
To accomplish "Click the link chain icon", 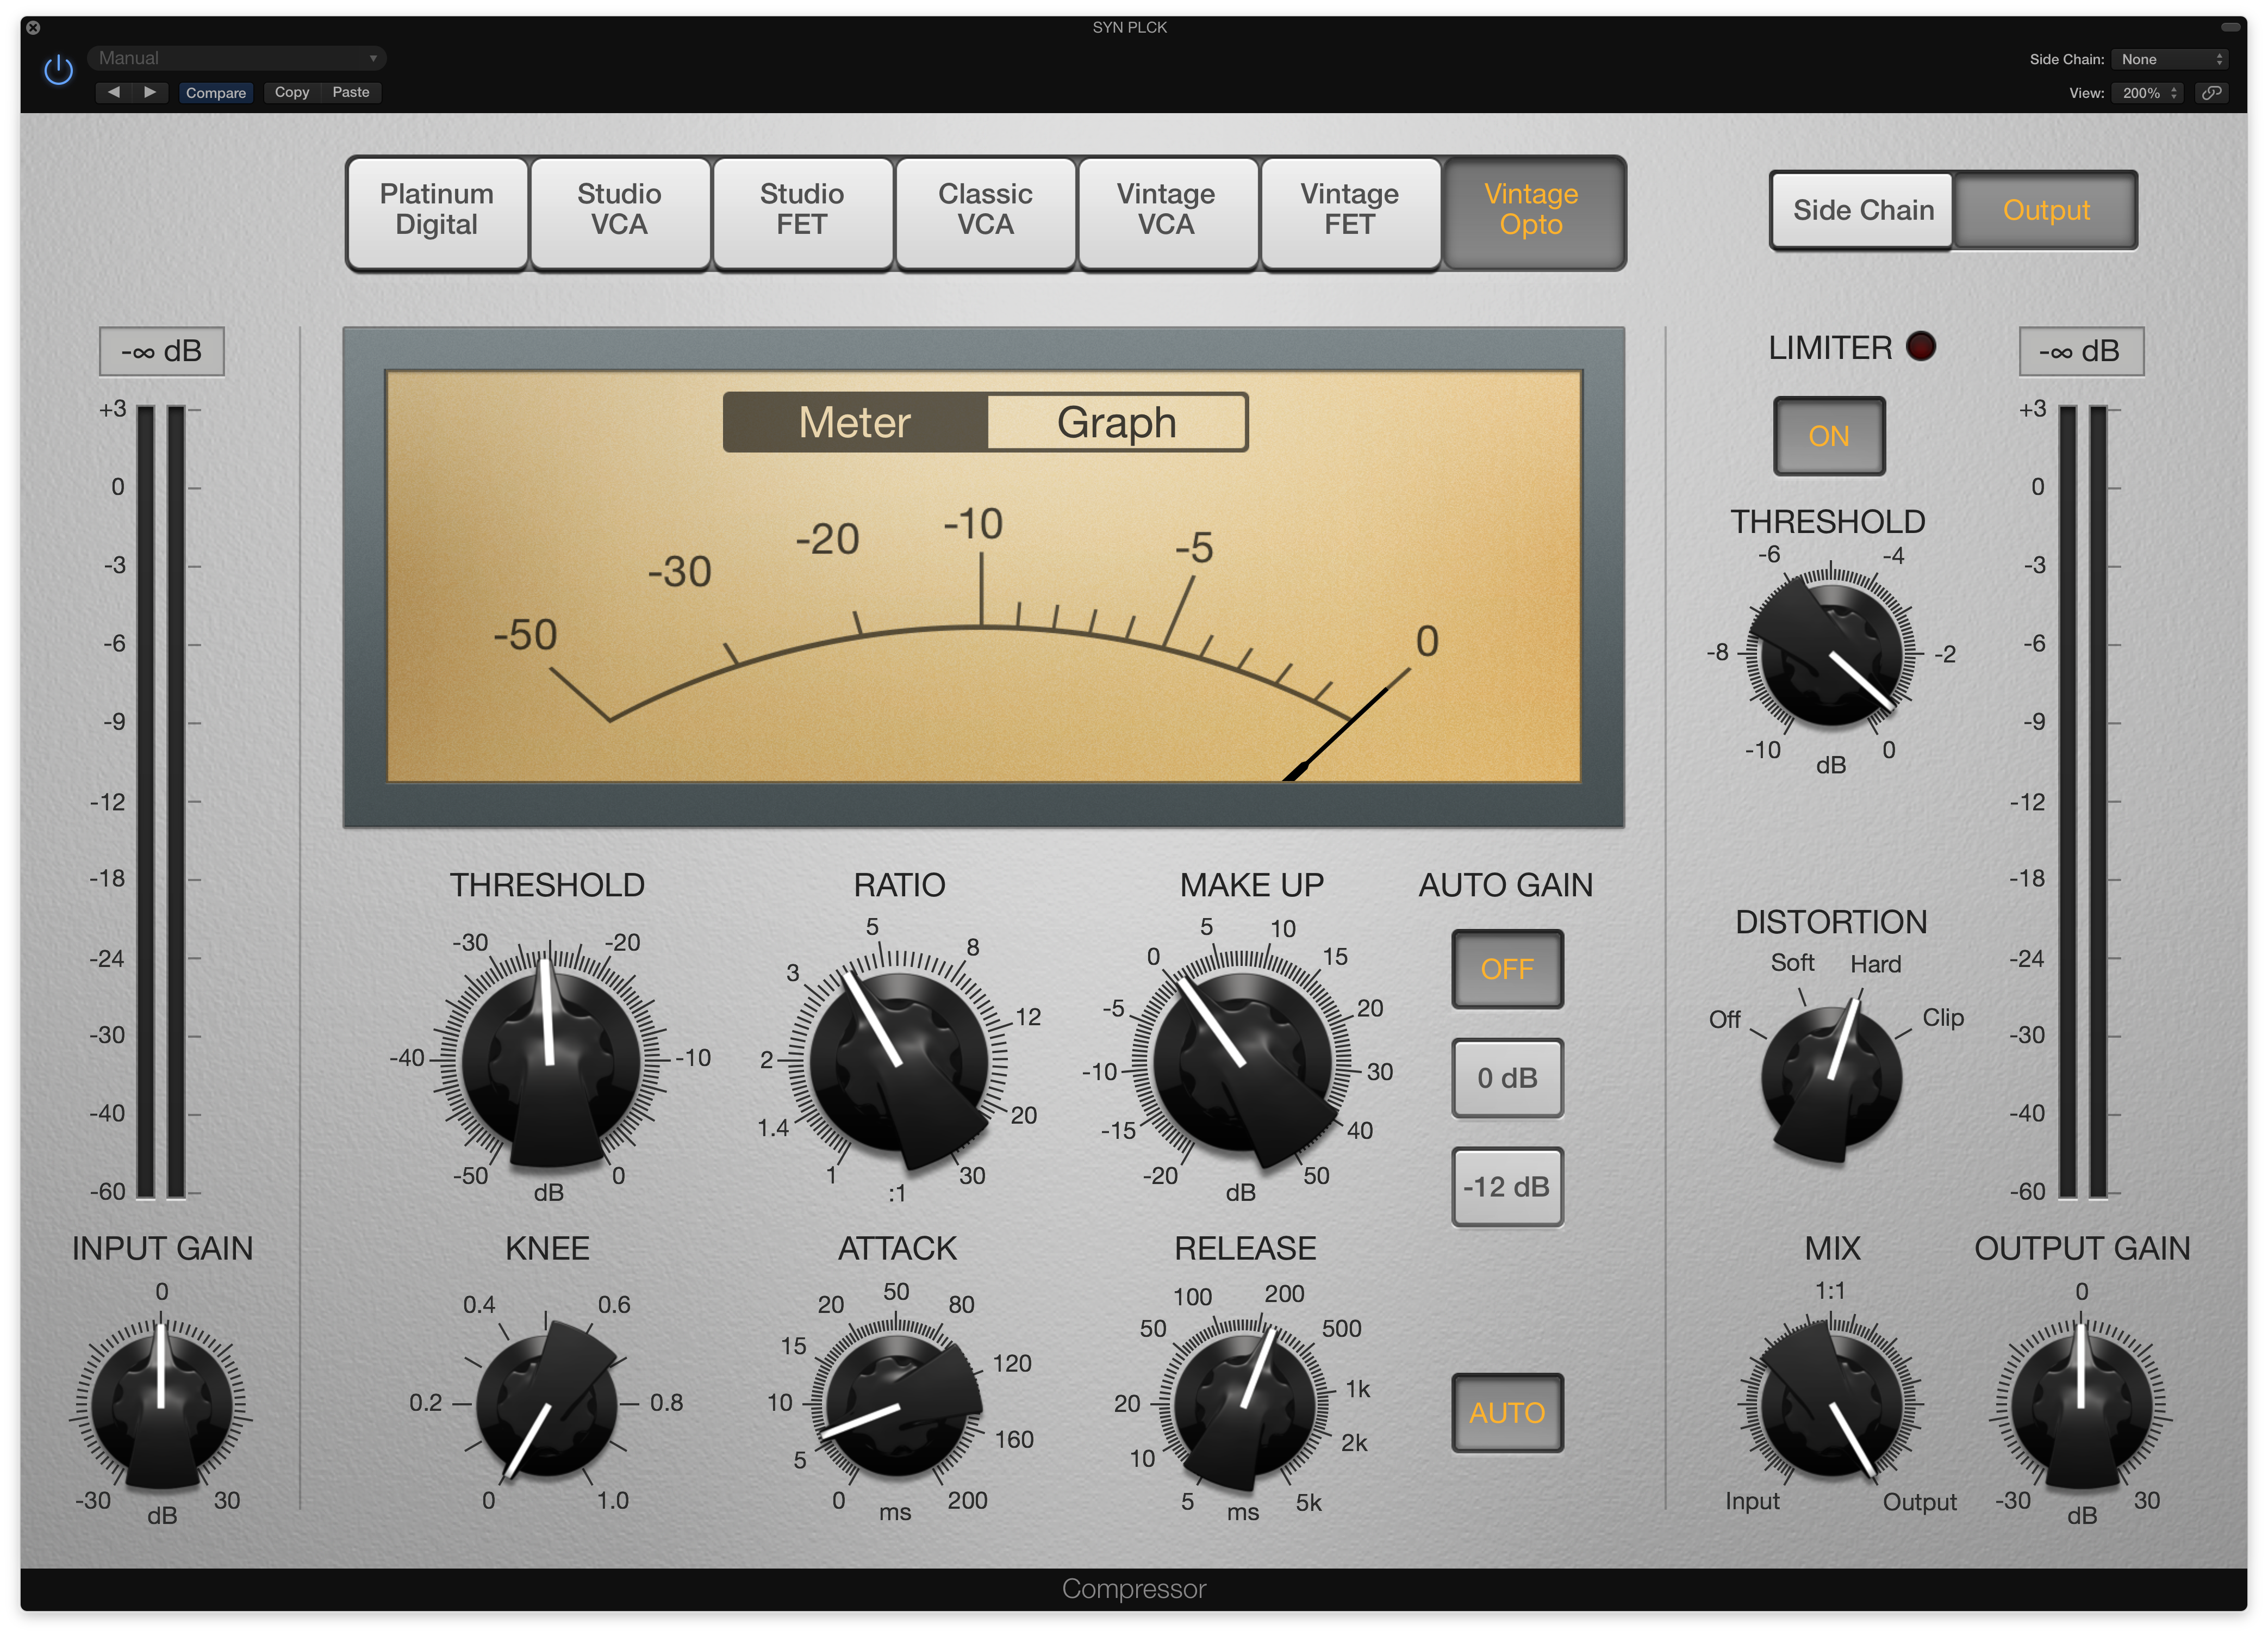I will pyautogui.click(x=2212, y=93).
